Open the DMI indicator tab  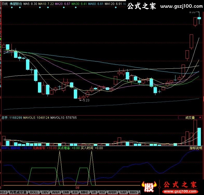click(66, 192)
